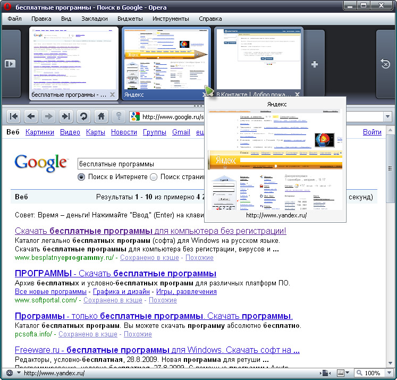
Task: Reload the current page
Action: coord(83,116)
